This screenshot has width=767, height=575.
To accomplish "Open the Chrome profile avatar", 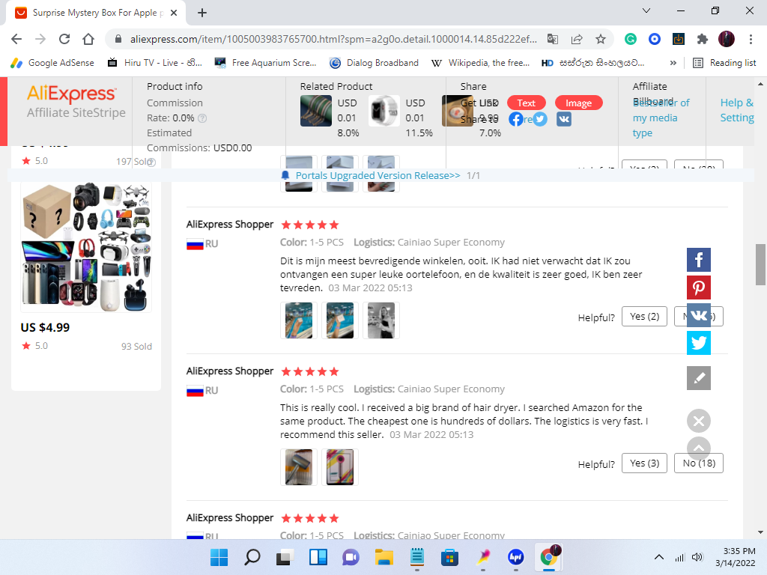I will (727, 39).
